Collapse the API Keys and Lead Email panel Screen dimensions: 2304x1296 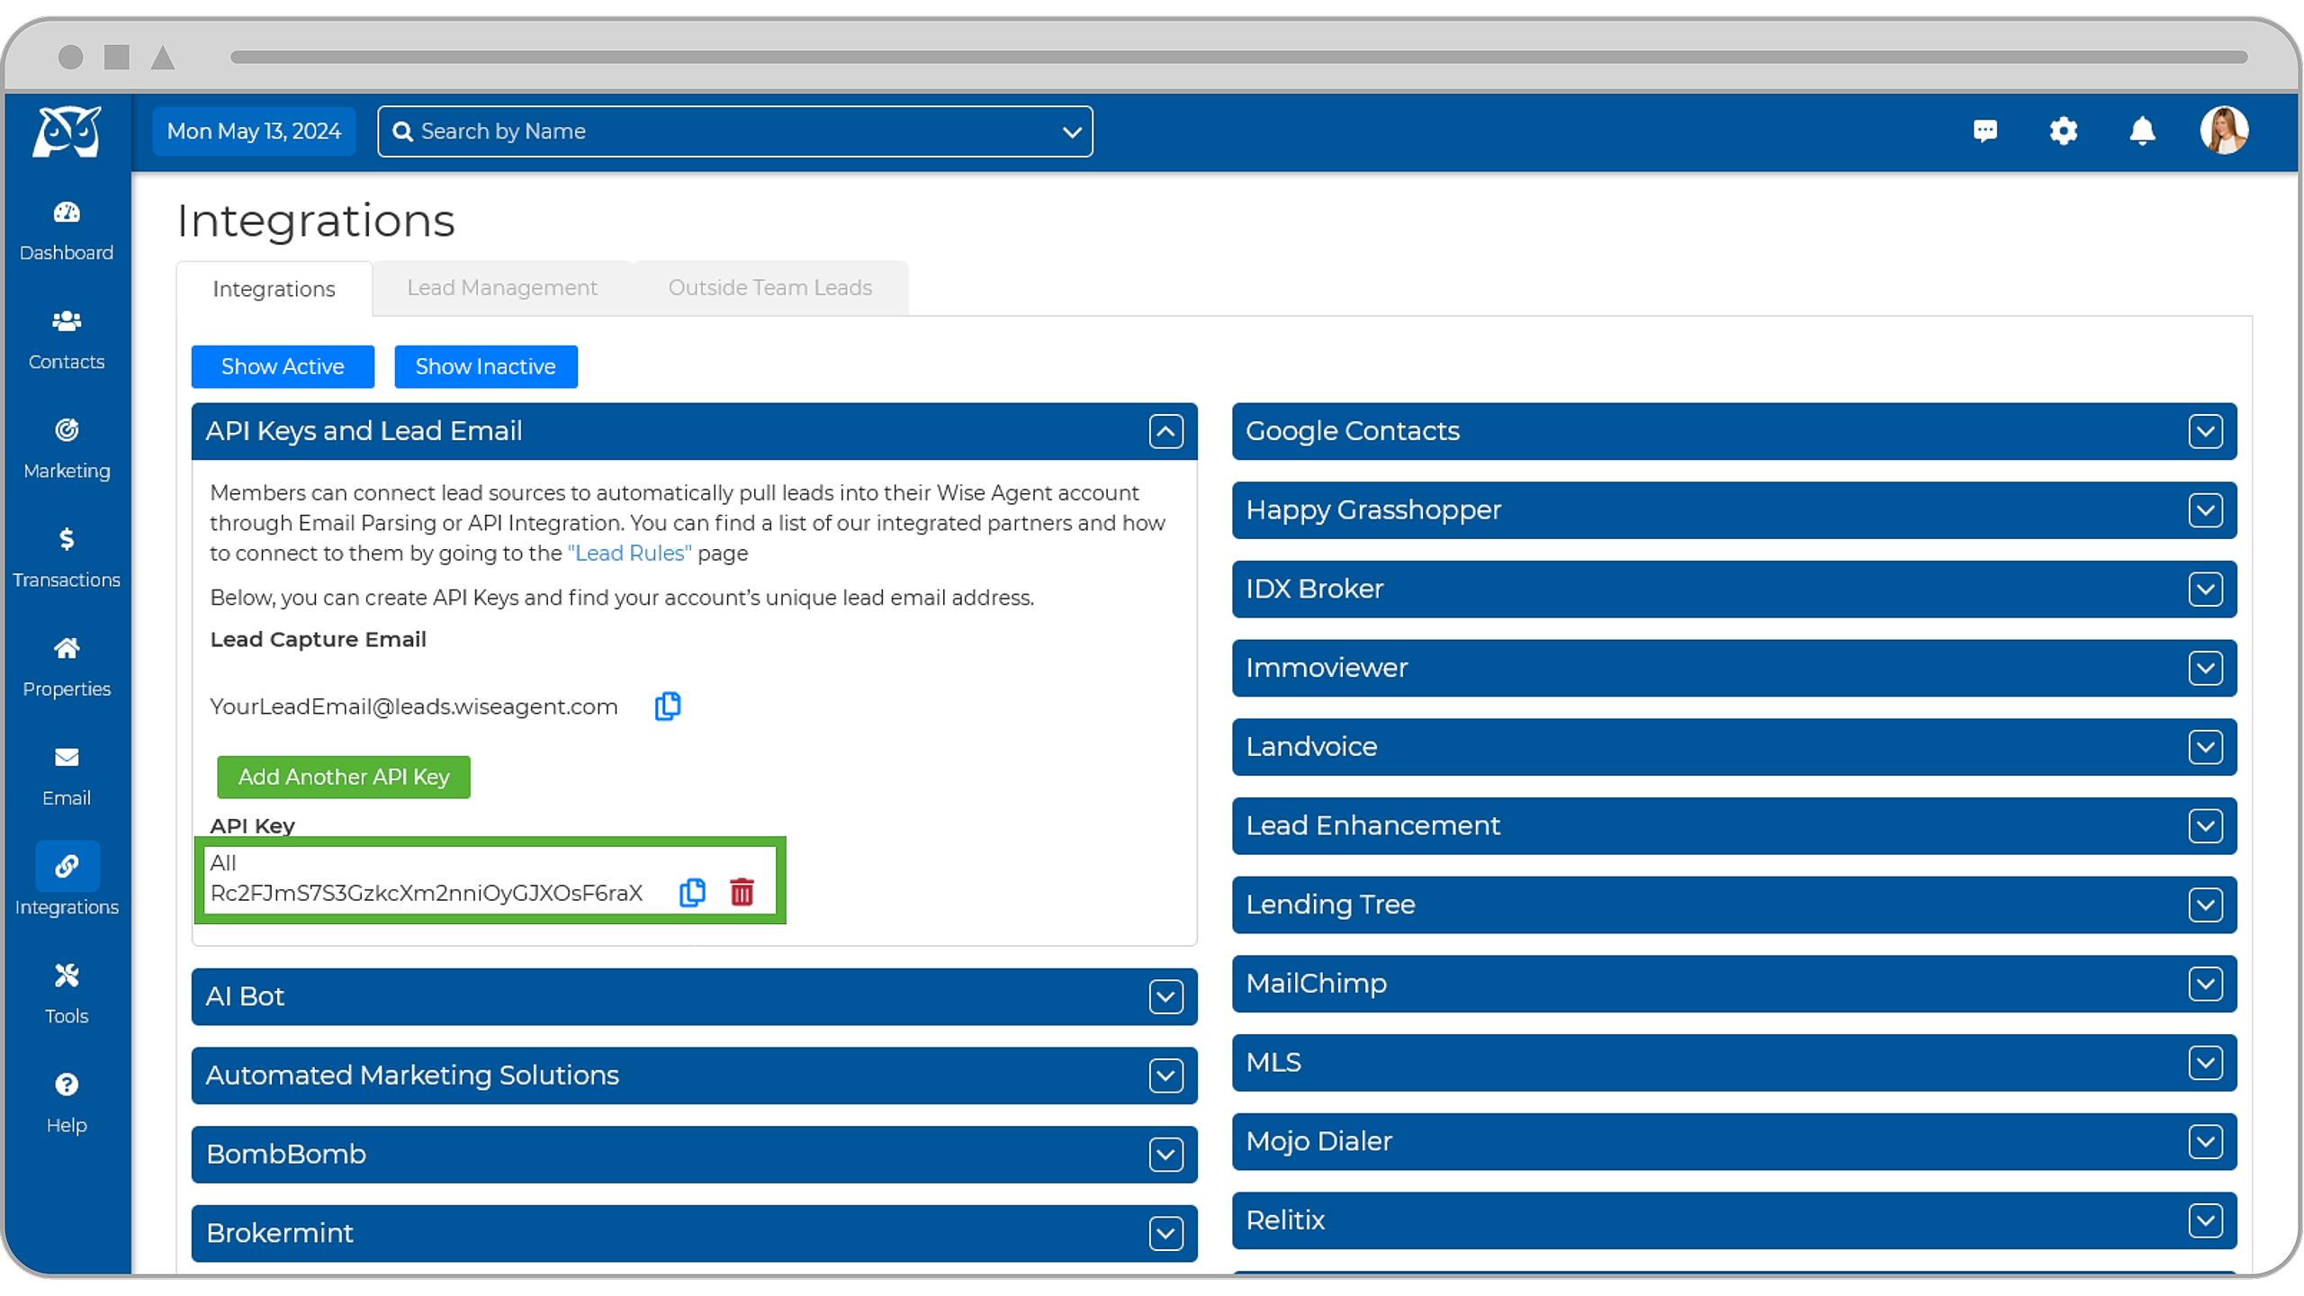coord(1166,431)
